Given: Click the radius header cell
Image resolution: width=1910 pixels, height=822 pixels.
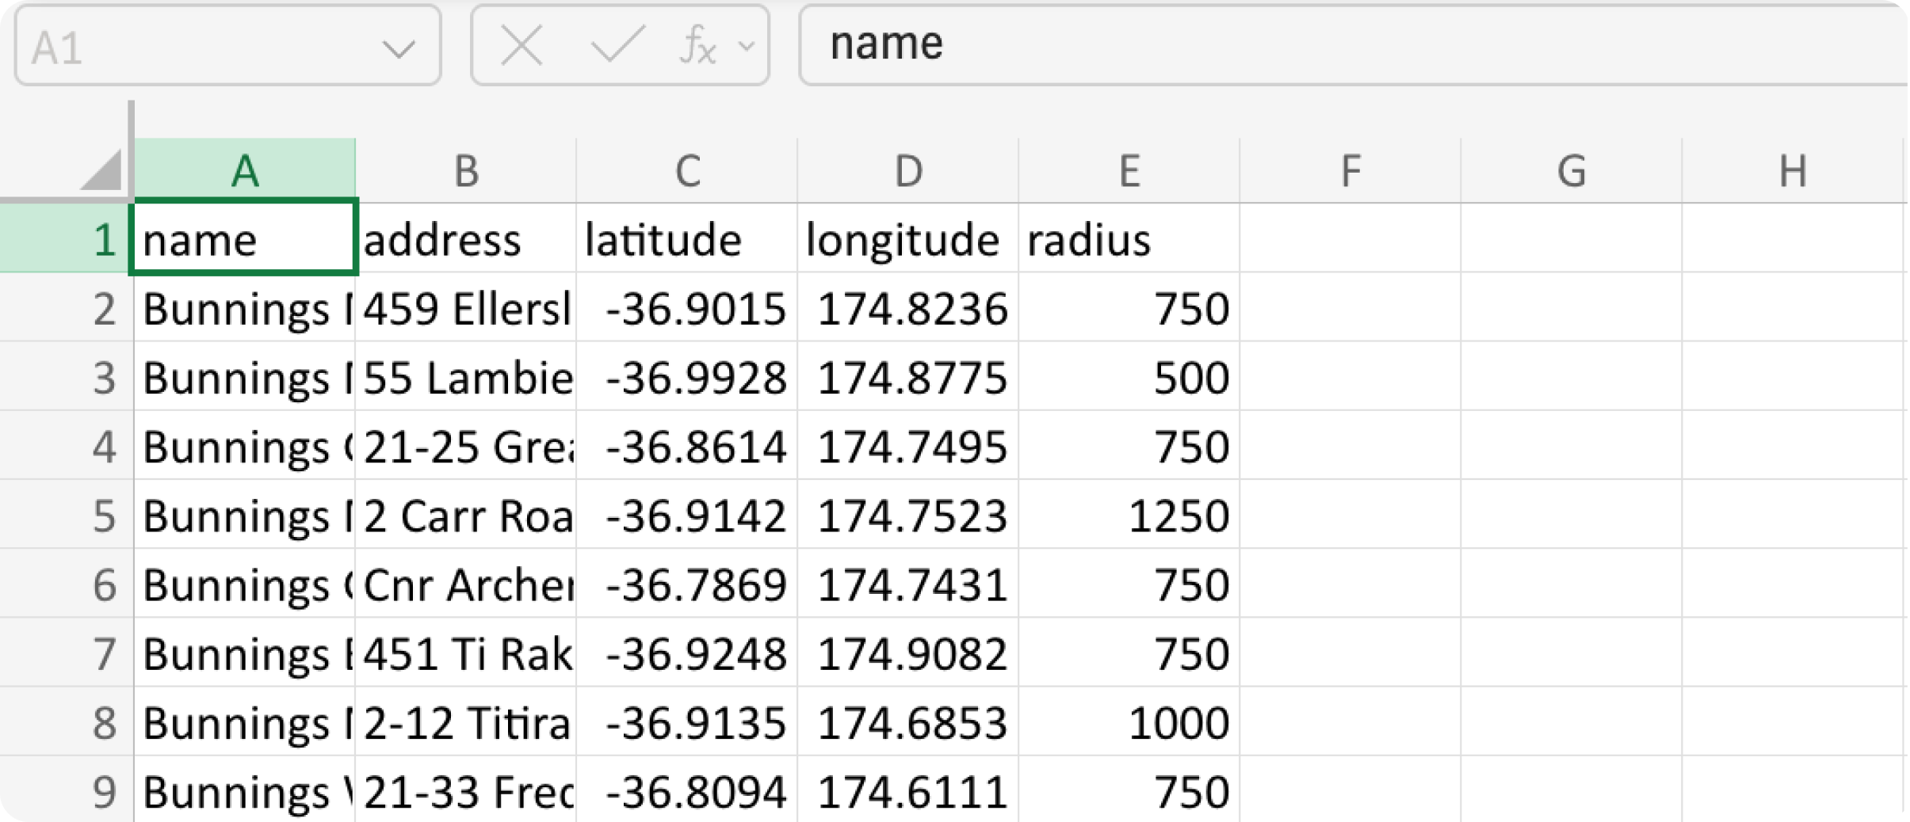Looking at the screenshot, I should tap(1129, 238).
